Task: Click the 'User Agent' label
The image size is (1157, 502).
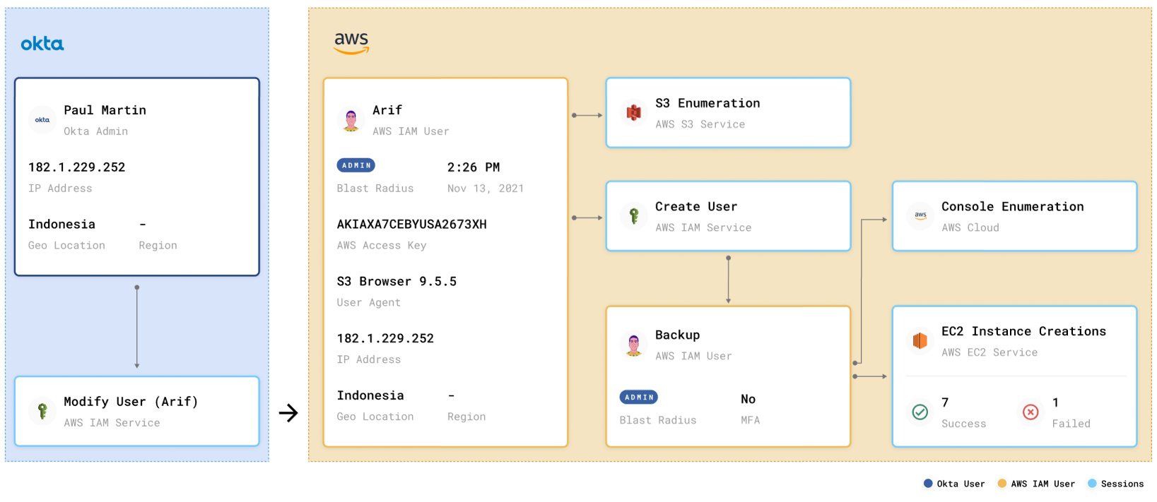Action: 369,303
